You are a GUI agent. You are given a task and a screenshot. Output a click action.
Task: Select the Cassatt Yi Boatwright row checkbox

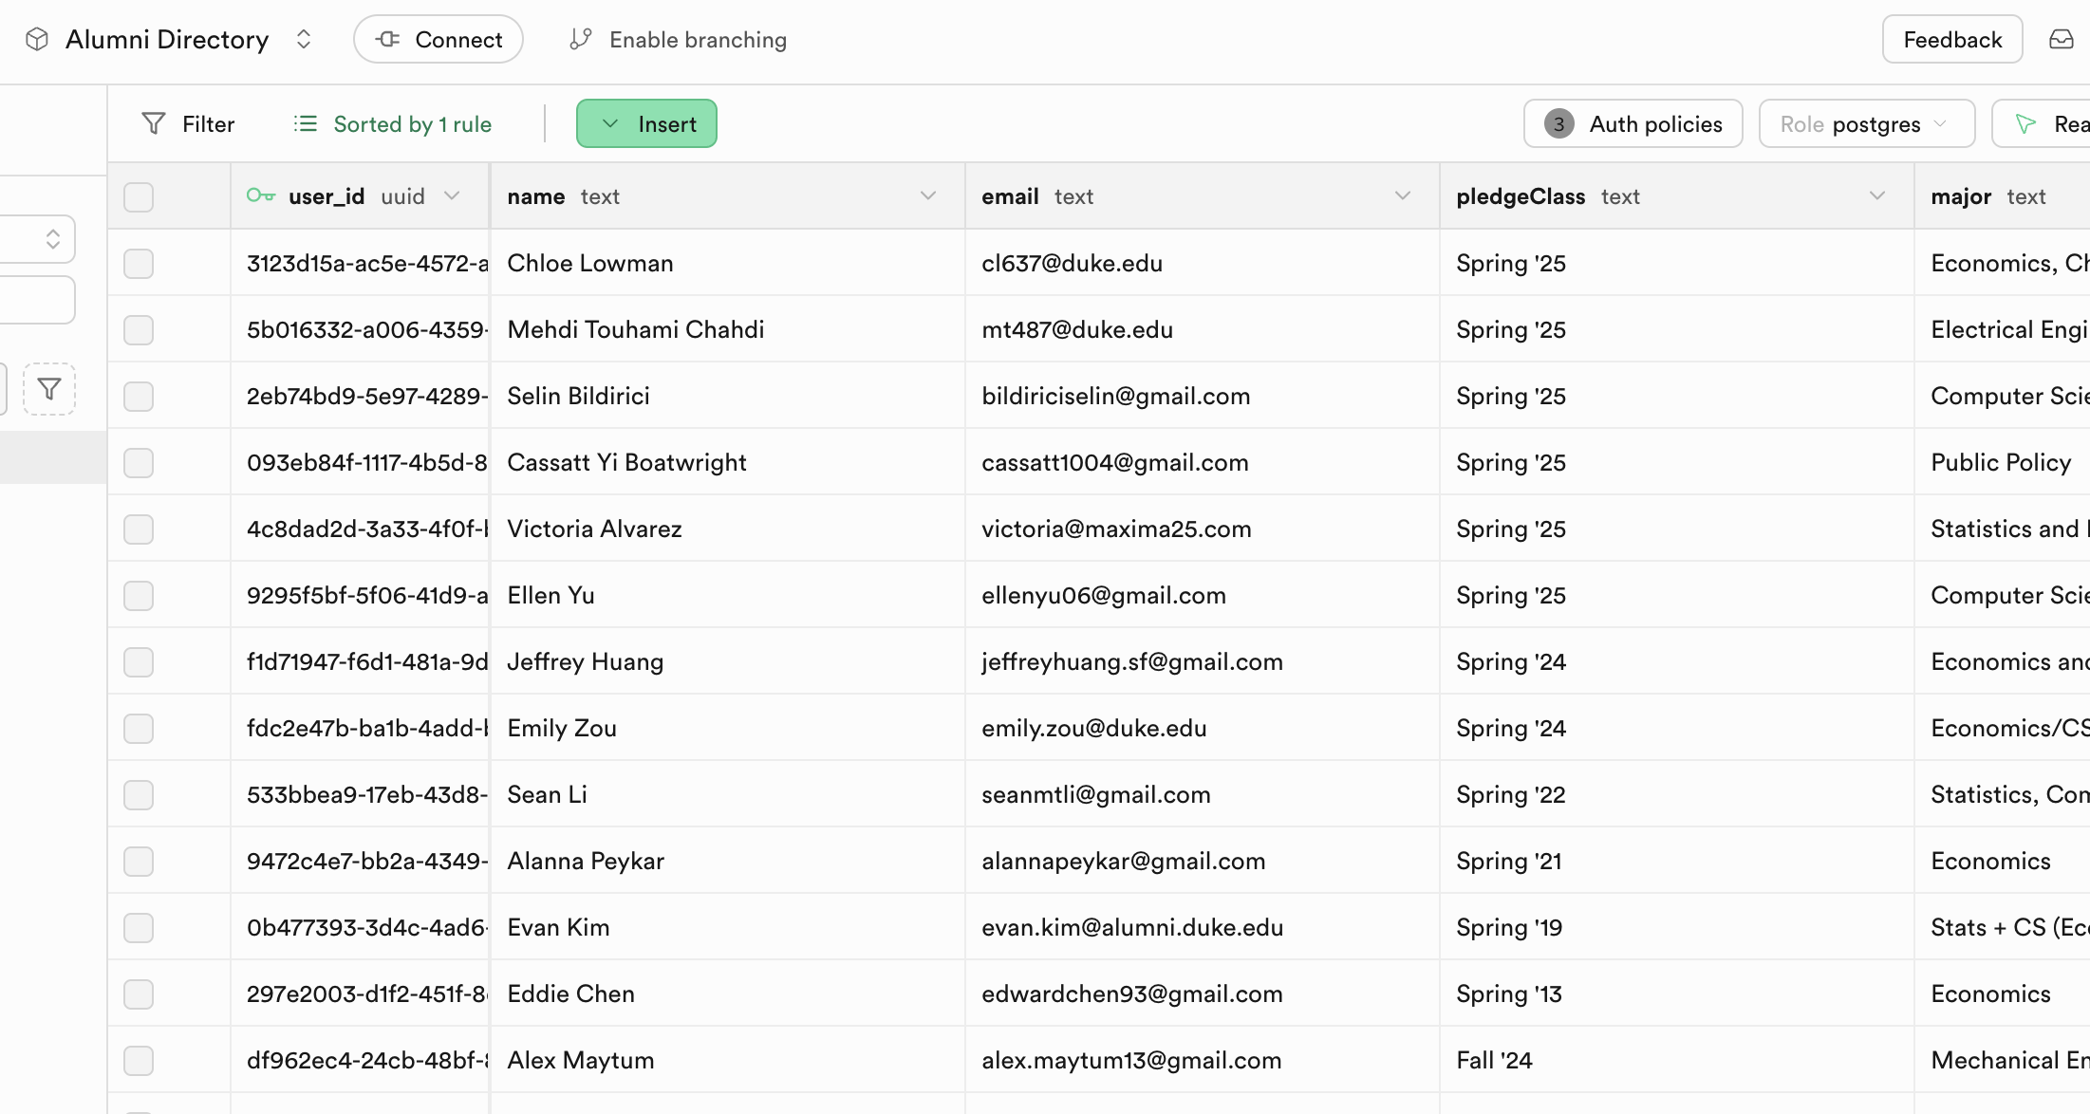click(x=139, y=462)
